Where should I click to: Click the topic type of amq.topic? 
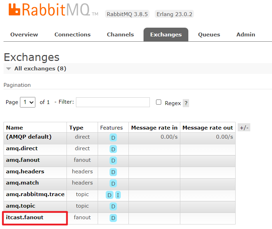coord(82,206)
